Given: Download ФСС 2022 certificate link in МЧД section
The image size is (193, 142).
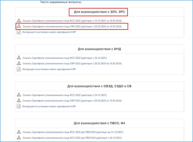Looking at the screenshot, I should pos(65,58).
